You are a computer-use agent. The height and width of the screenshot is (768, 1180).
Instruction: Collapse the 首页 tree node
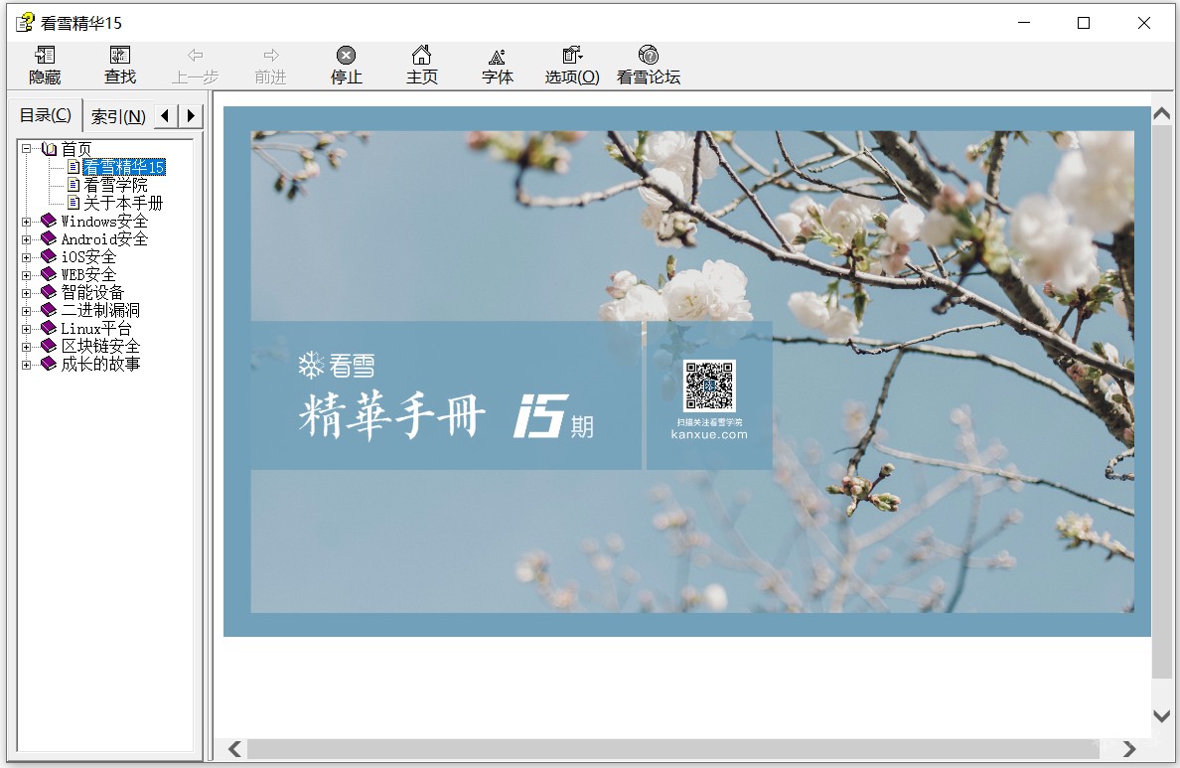pos(27,149)
